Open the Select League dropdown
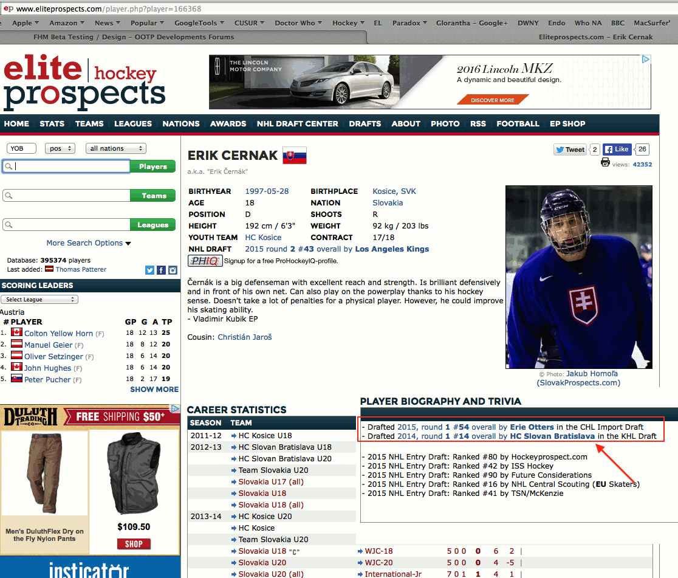 (39, 300)
